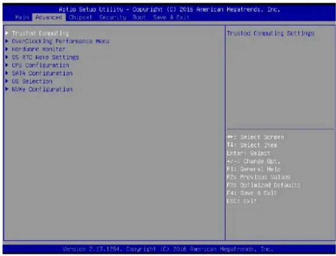This screenshot has height=256, width=336.
Task: Click the F2: Previous Values hint
Action: pos(259,177)
